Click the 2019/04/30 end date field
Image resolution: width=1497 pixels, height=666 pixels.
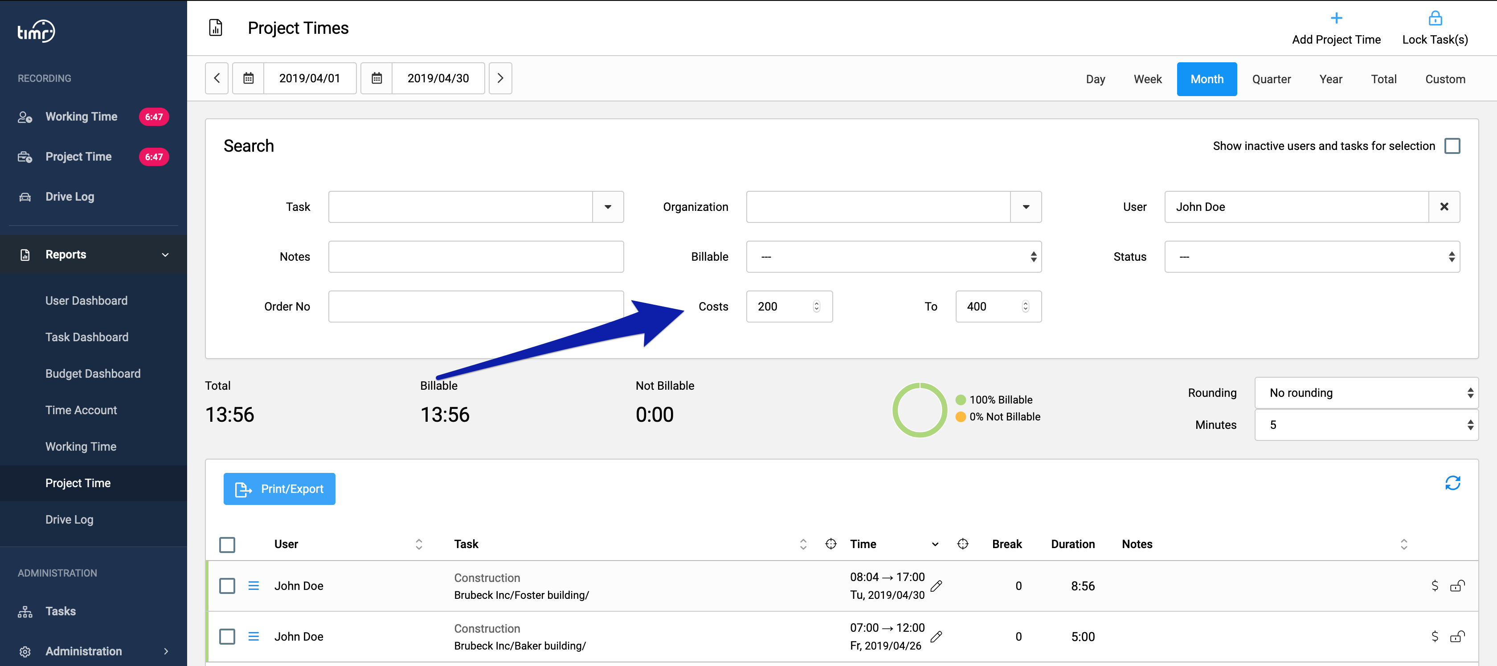click(438, 78)
